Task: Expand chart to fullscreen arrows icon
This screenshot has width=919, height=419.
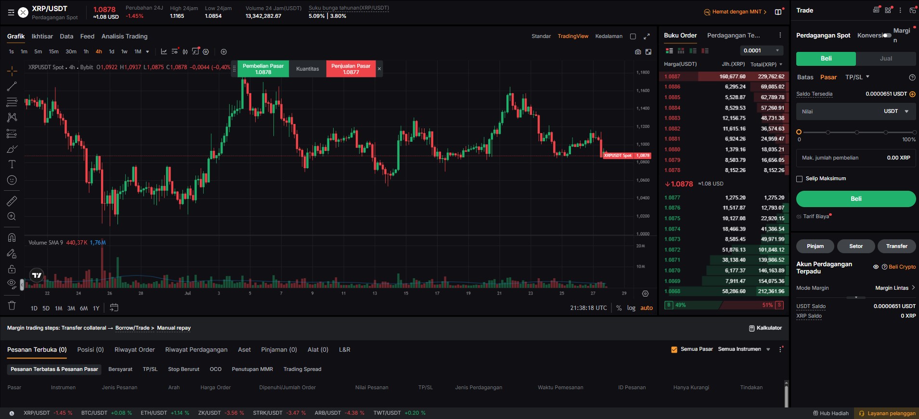Action: point(647,37)
